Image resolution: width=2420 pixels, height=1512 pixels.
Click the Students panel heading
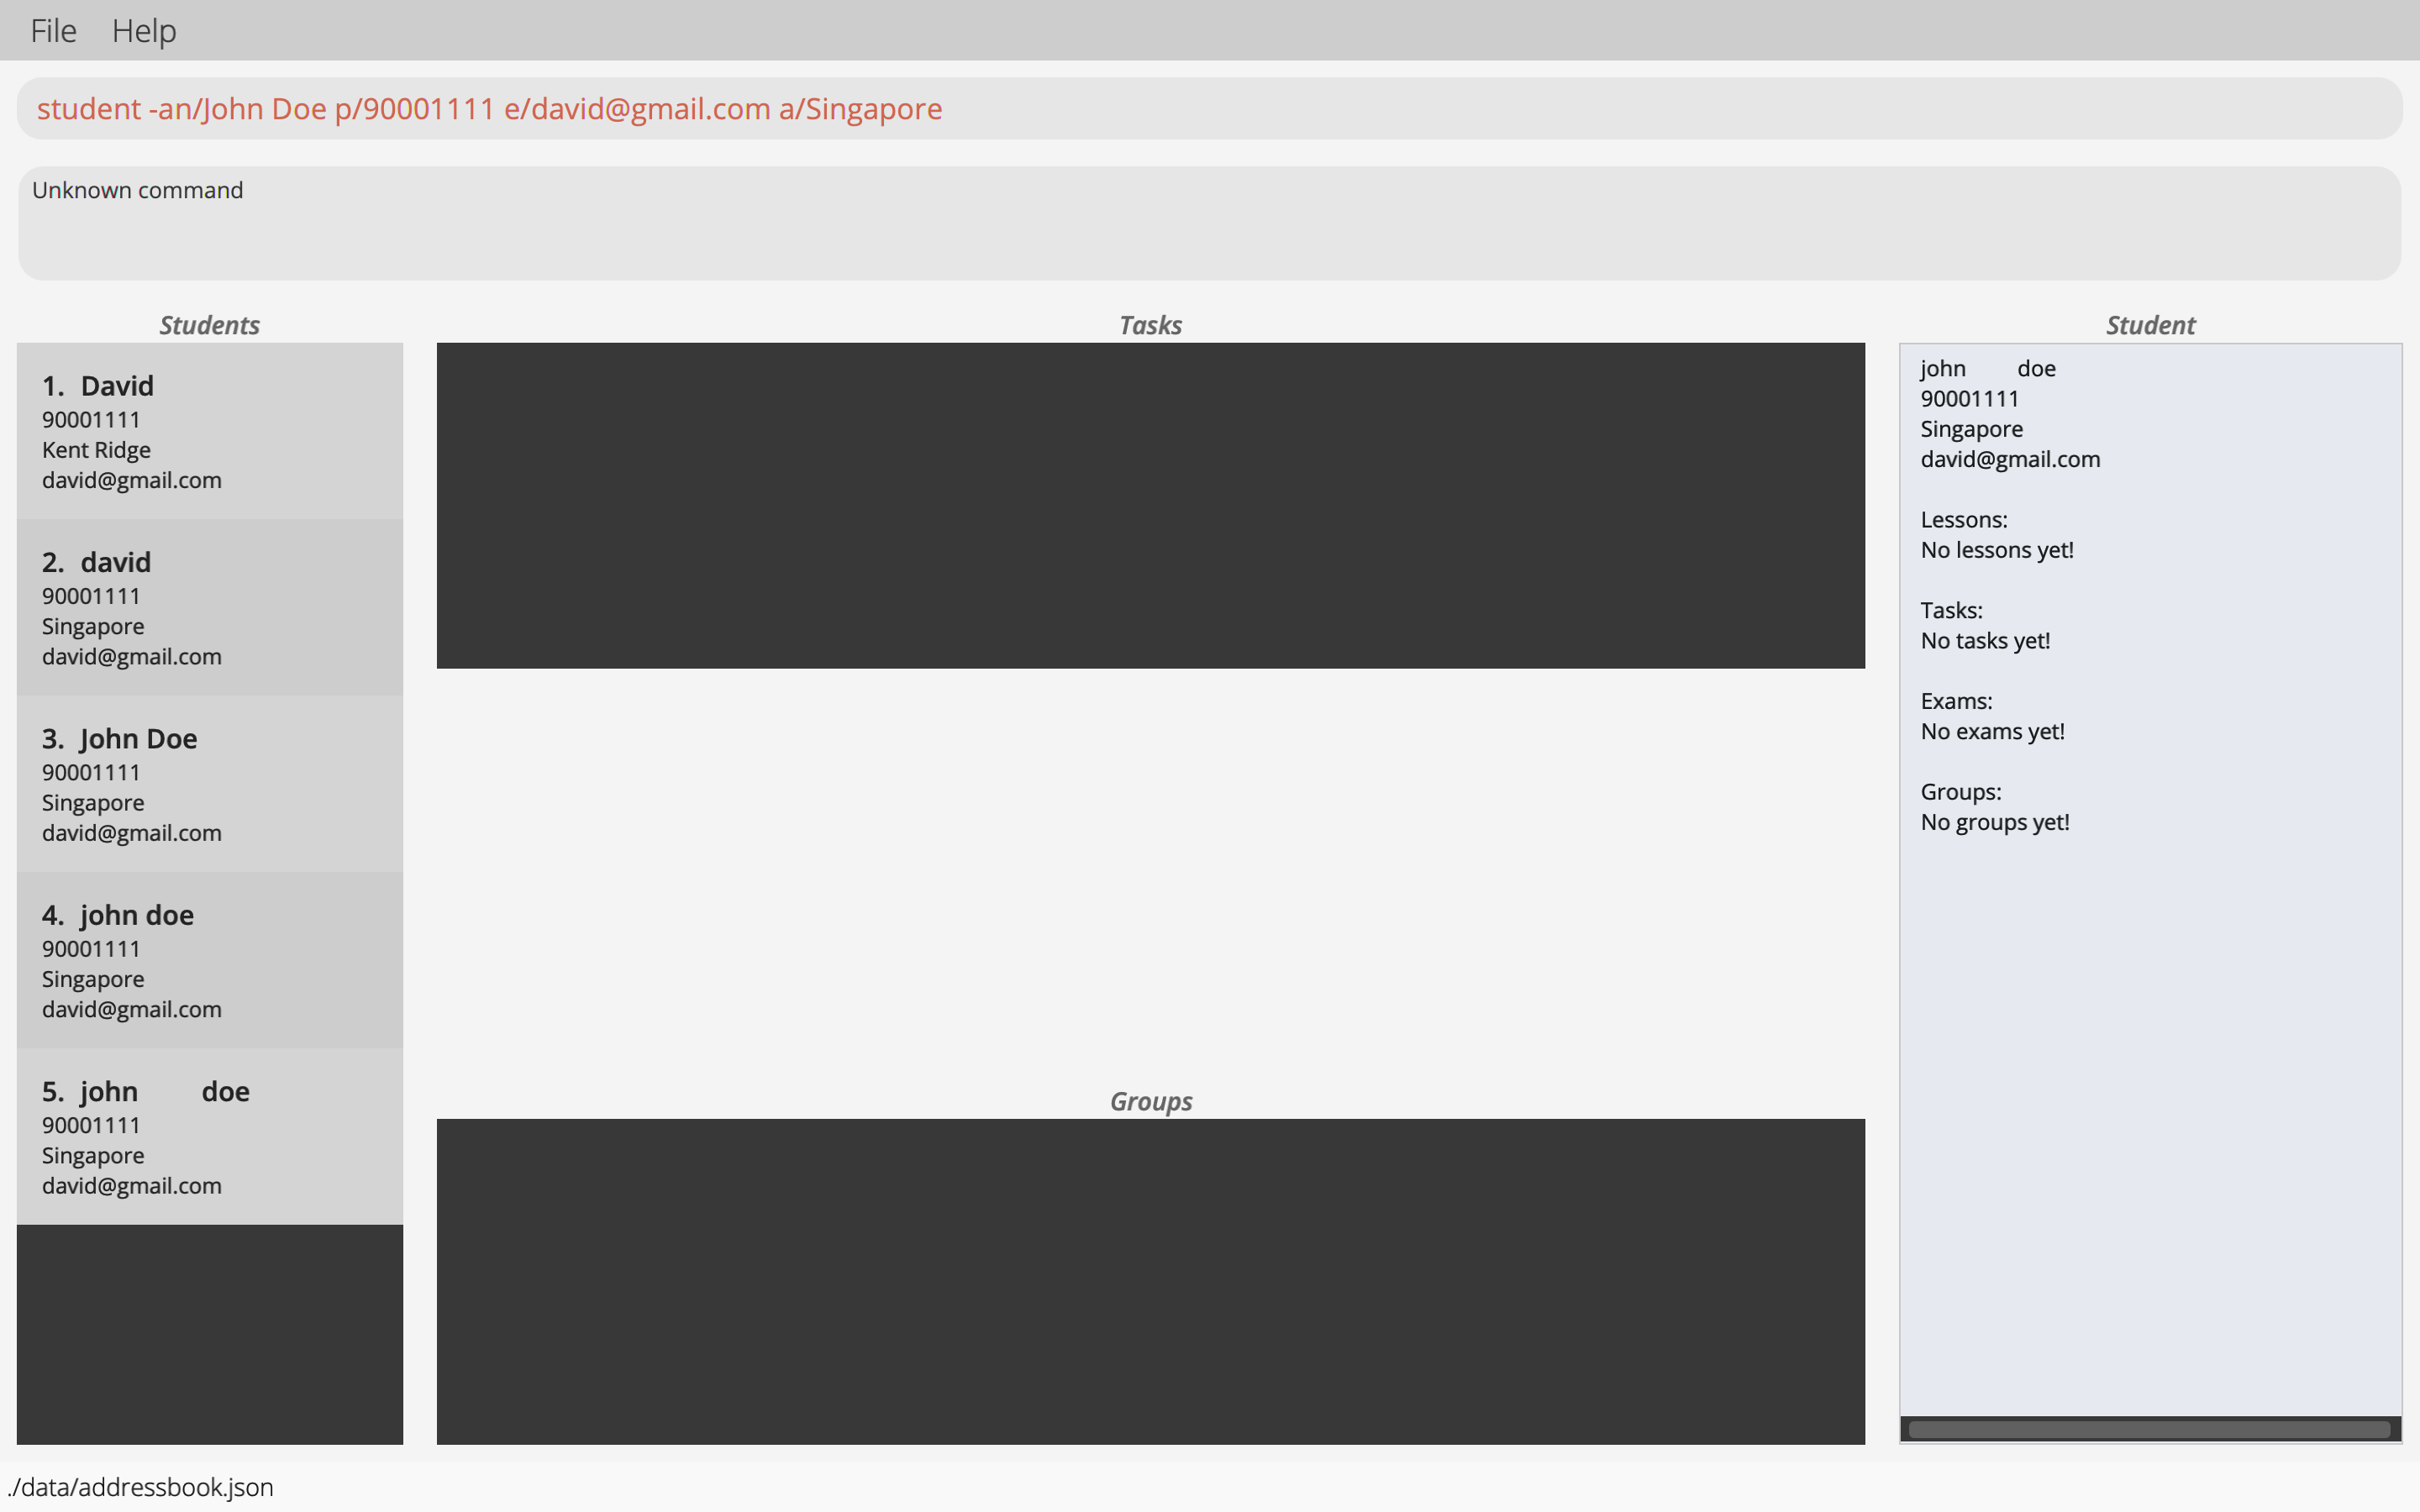coord(209,325)
